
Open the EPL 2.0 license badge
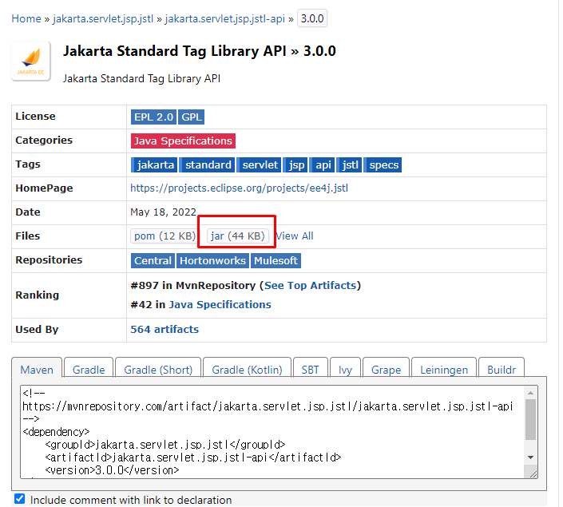[x=153, y=117]
